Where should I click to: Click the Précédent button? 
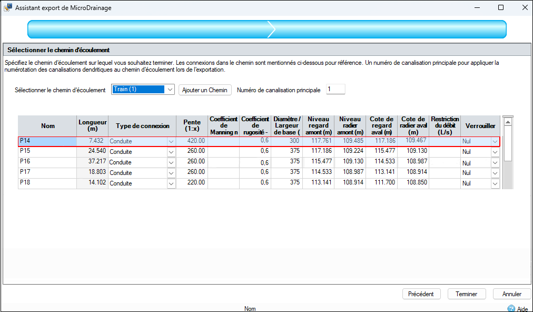[x=421, y=294]
